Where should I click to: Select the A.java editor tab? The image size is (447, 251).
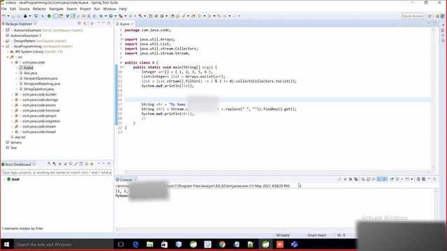(x=124, y=24)
